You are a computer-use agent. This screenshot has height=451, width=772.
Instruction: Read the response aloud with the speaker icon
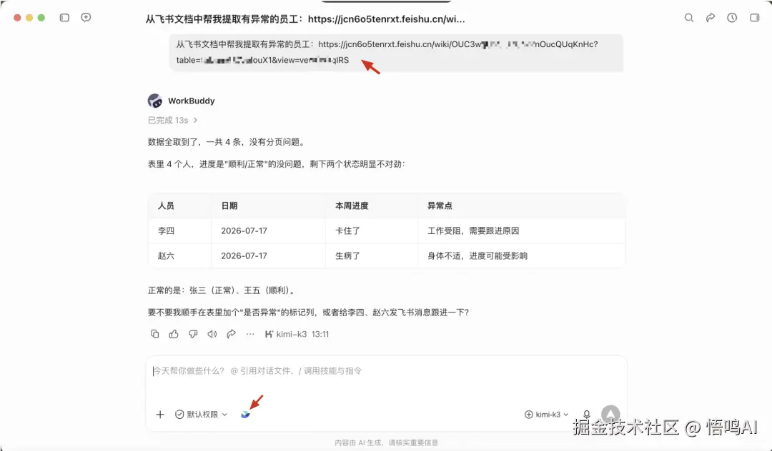[212, 334]
